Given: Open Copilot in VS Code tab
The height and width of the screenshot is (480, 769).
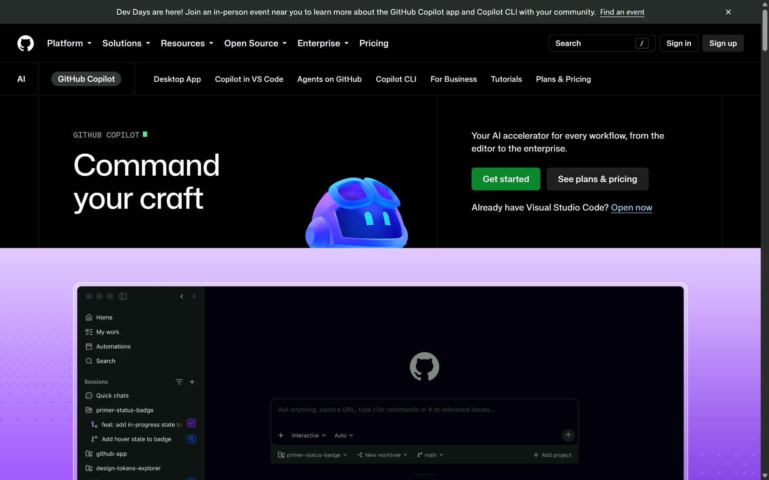Looking at the screenshot, I should tap(249, 79).
